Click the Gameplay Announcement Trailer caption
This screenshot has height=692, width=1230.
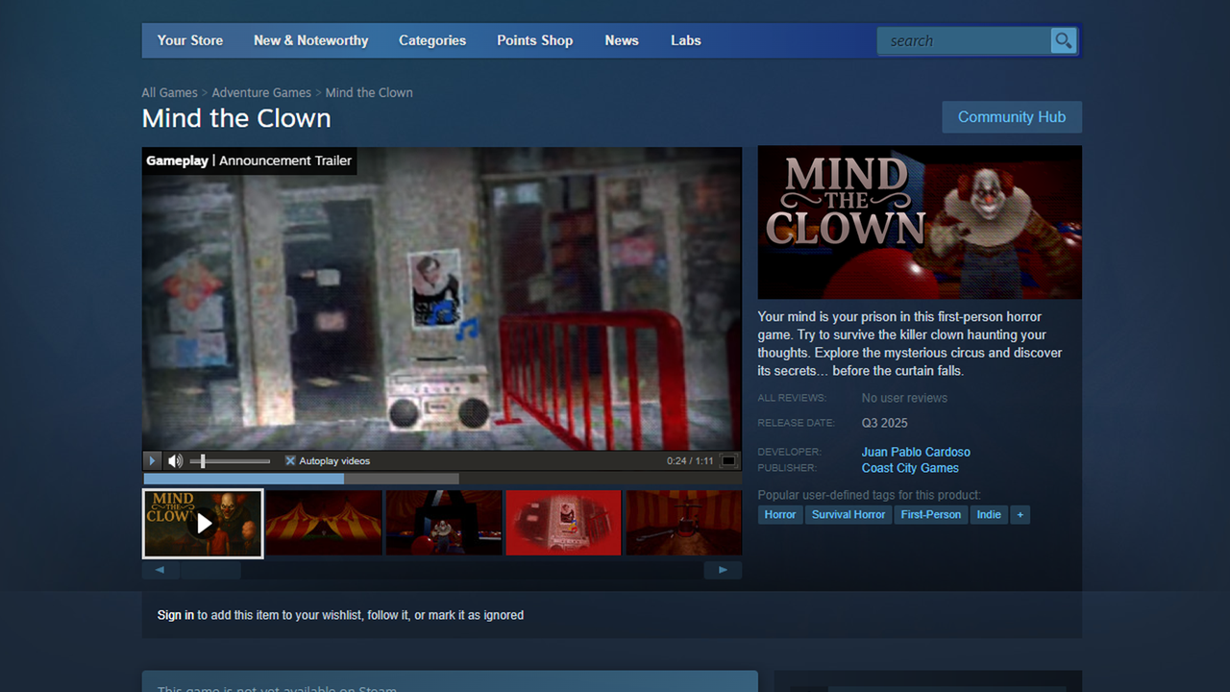point(249,161)
